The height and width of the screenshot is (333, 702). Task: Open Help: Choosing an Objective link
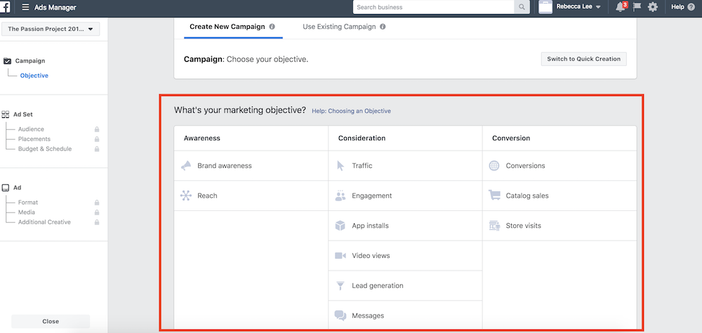point(352,111)
